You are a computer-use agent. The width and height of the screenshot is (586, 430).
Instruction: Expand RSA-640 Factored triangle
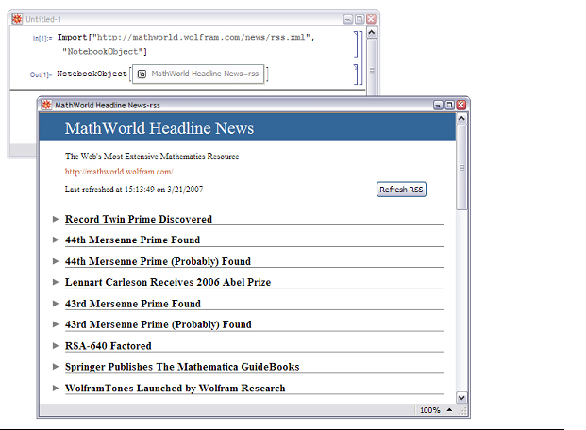[x=56, y=345]
